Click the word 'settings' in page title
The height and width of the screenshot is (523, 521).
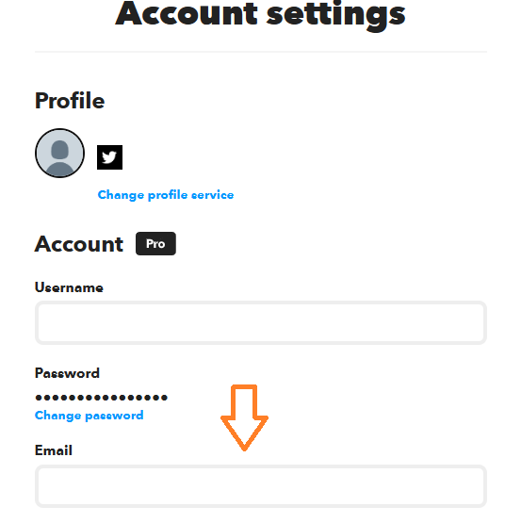[336, 15]
